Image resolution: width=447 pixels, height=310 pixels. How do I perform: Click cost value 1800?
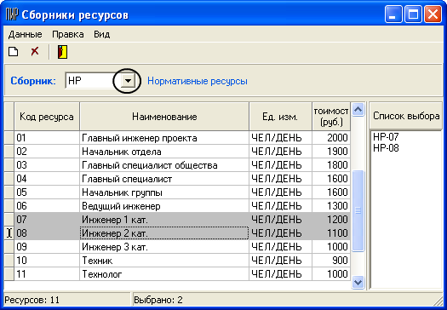(331, 165)
